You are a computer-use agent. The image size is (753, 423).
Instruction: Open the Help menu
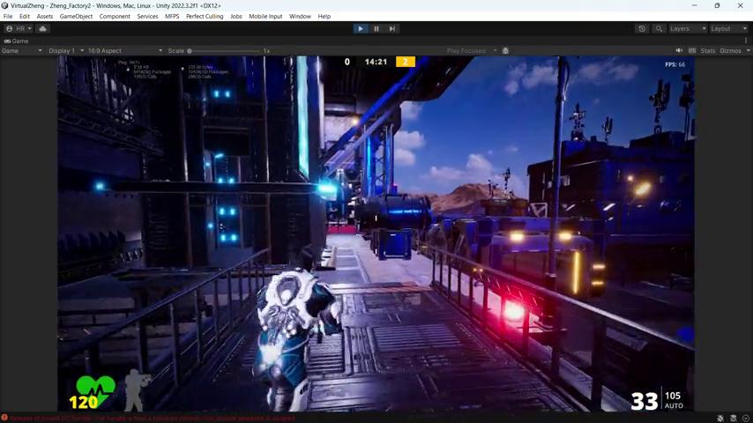point(324,17)
